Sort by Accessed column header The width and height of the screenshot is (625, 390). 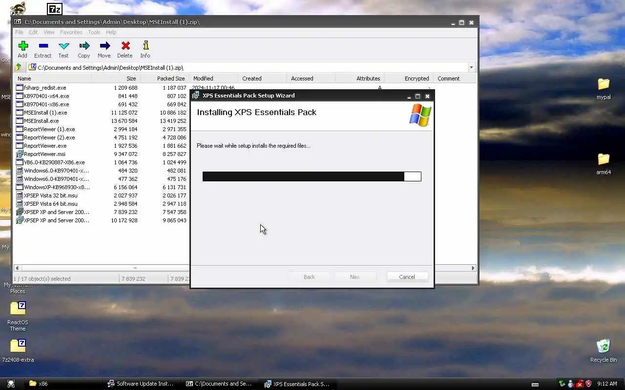click(x=312, y=78)
